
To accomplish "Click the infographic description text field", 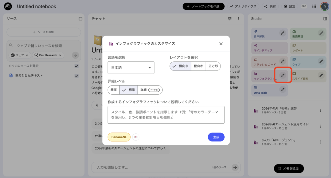I will pos(166,115).
